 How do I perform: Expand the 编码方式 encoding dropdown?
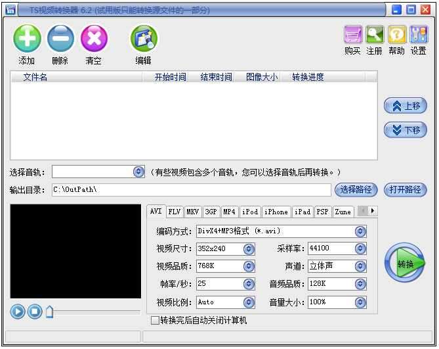360,231
